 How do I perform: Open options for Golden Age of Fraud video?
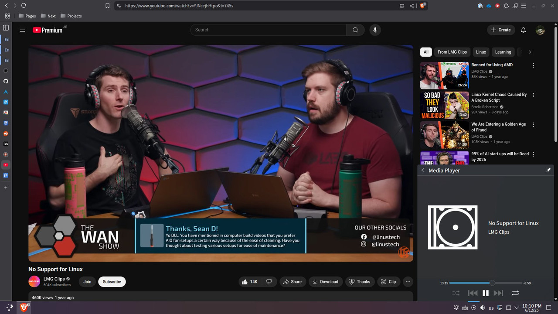coord(534,125)
